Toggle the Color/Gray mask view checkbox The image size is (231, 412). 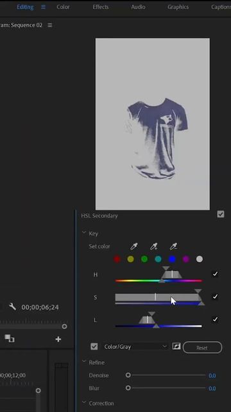click(94, 346)
